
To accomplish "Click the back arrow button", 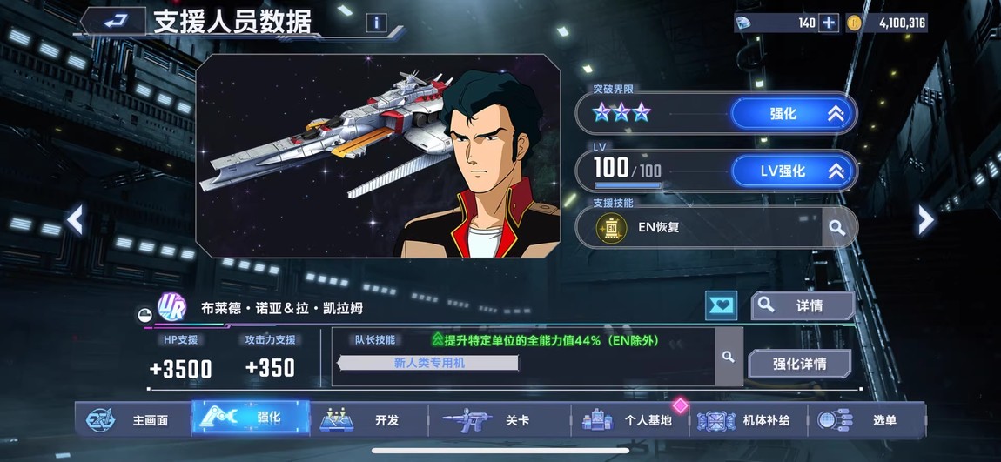I will [115, 22].
